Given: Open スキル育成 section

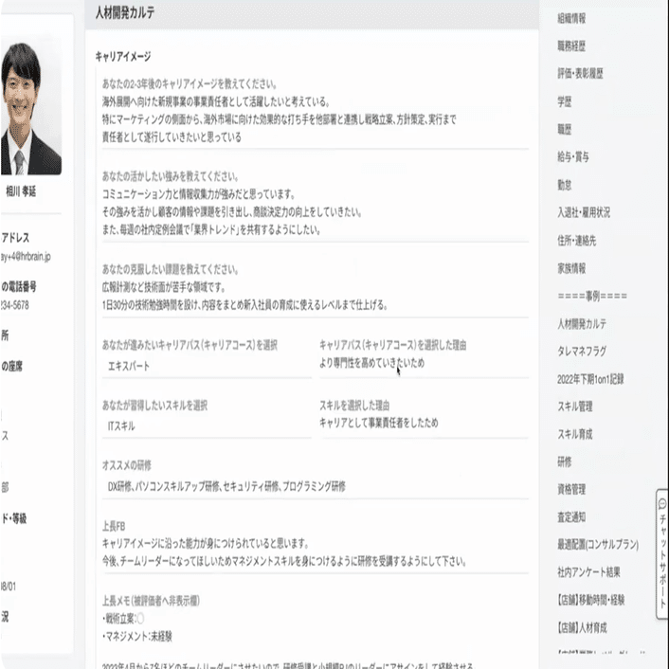Looking at the screenshot, I should pyautogui.click(x=574, y=434).
